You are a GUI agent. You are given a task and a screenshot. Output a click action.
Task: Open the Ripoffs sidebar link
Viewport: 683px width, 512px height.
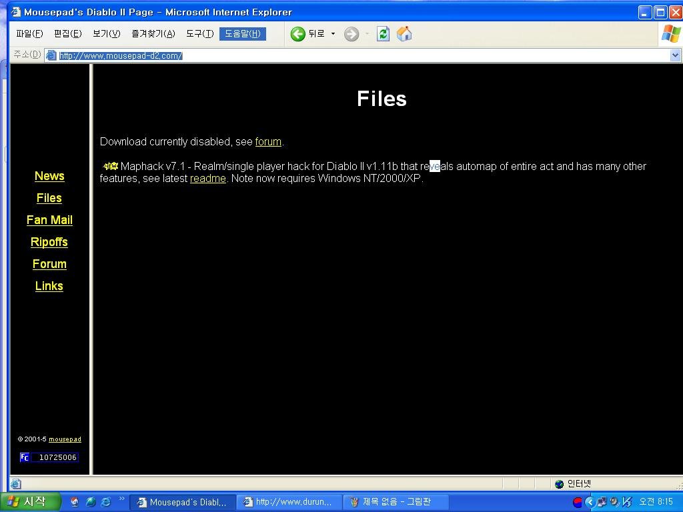click(49, 242)
